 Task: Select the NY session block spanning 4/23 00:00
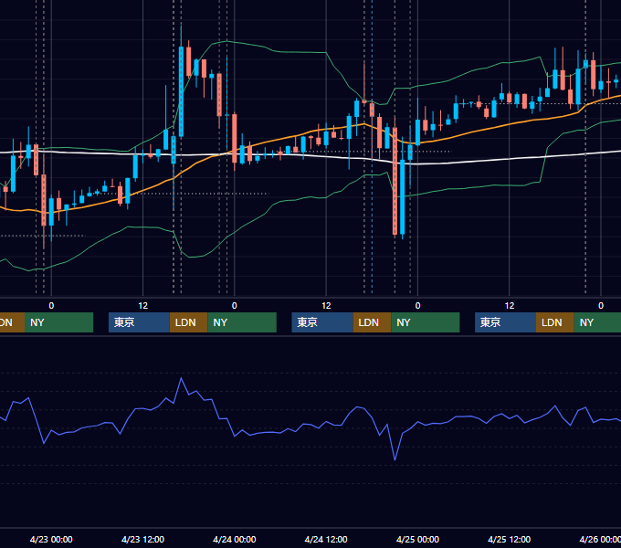[x=58, y=322]
